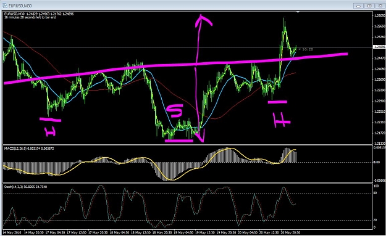The width and height of the screenshot is (386, 236).
Task: Click the '20 May 04:30' time label
Action: 248,232
